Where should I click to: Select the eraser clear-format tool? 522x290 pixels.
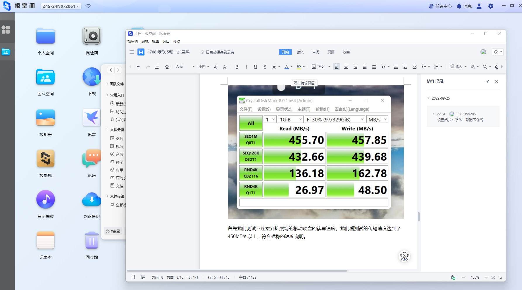click(167, 67)
